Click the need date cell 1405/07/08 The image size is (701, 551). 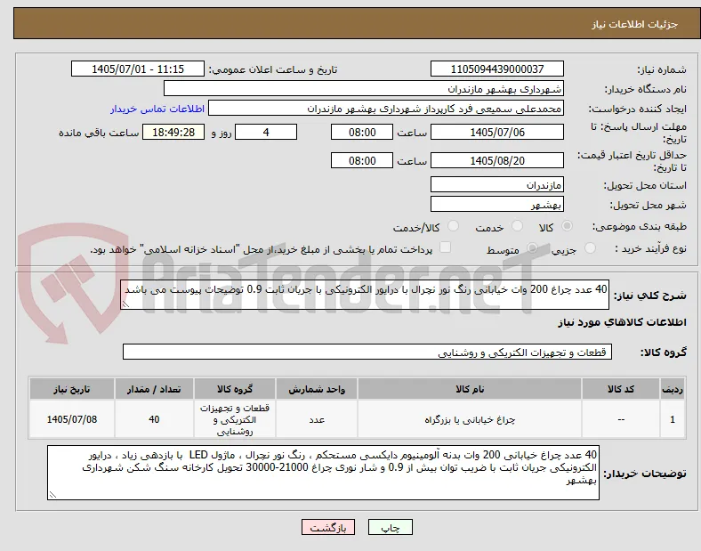point(72,419)
